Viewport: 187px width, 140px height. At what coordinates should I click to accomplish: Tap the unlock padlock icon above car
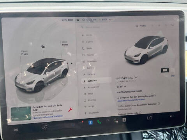(x=43, y=47)
